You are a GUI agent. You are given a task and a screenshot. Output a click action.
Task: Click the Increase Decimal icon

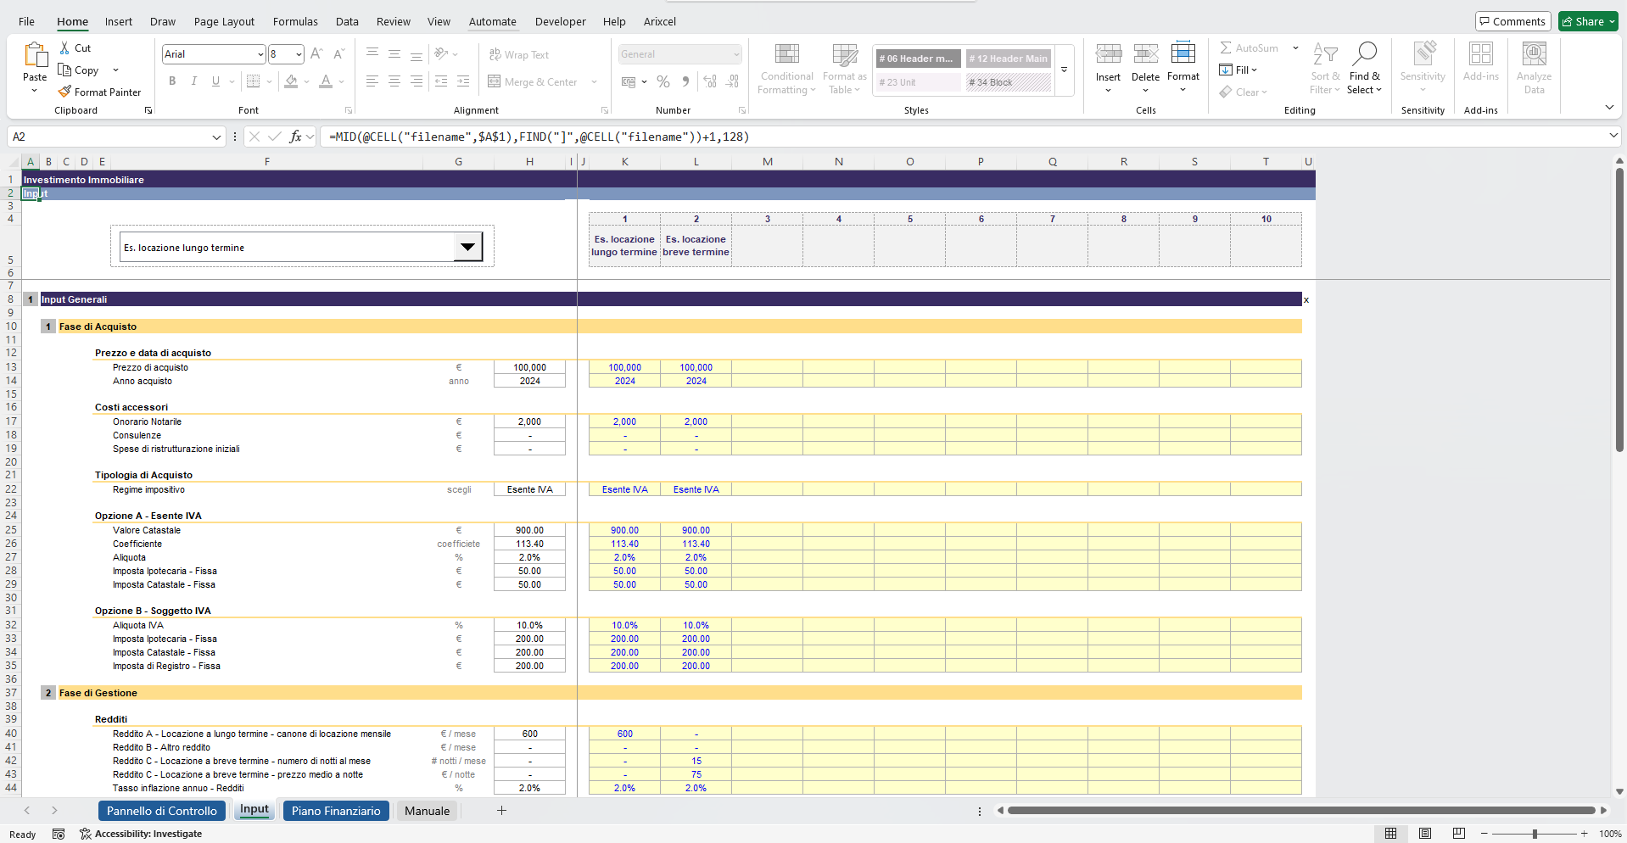pyautogui.click(x=710, y=81)
